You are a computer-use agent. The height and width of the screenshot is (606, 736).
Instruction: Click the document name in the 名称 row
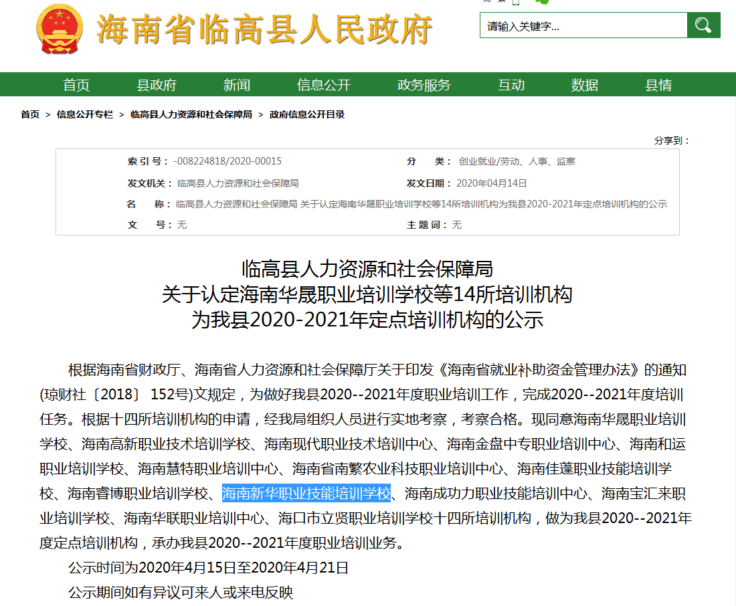(422, 204)
